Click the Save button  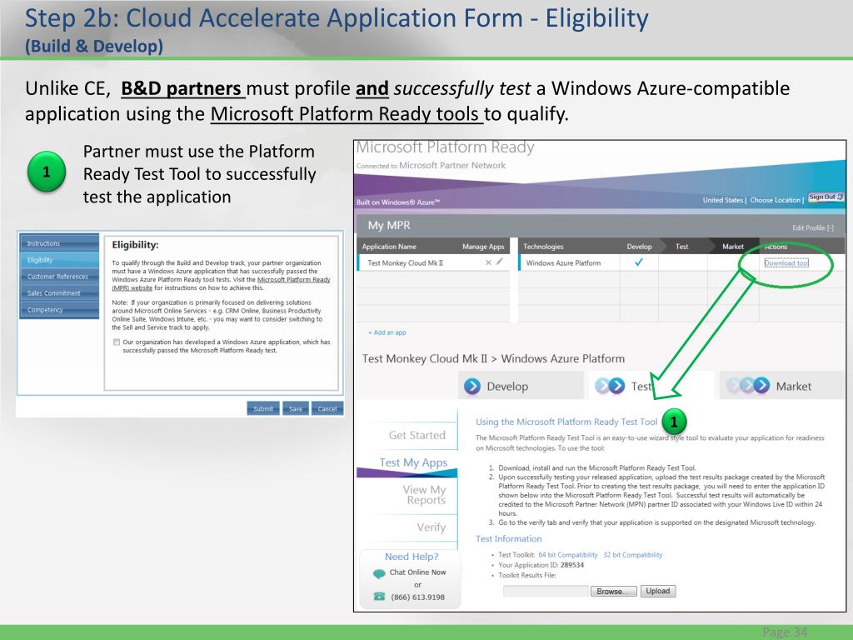(296, 408)
